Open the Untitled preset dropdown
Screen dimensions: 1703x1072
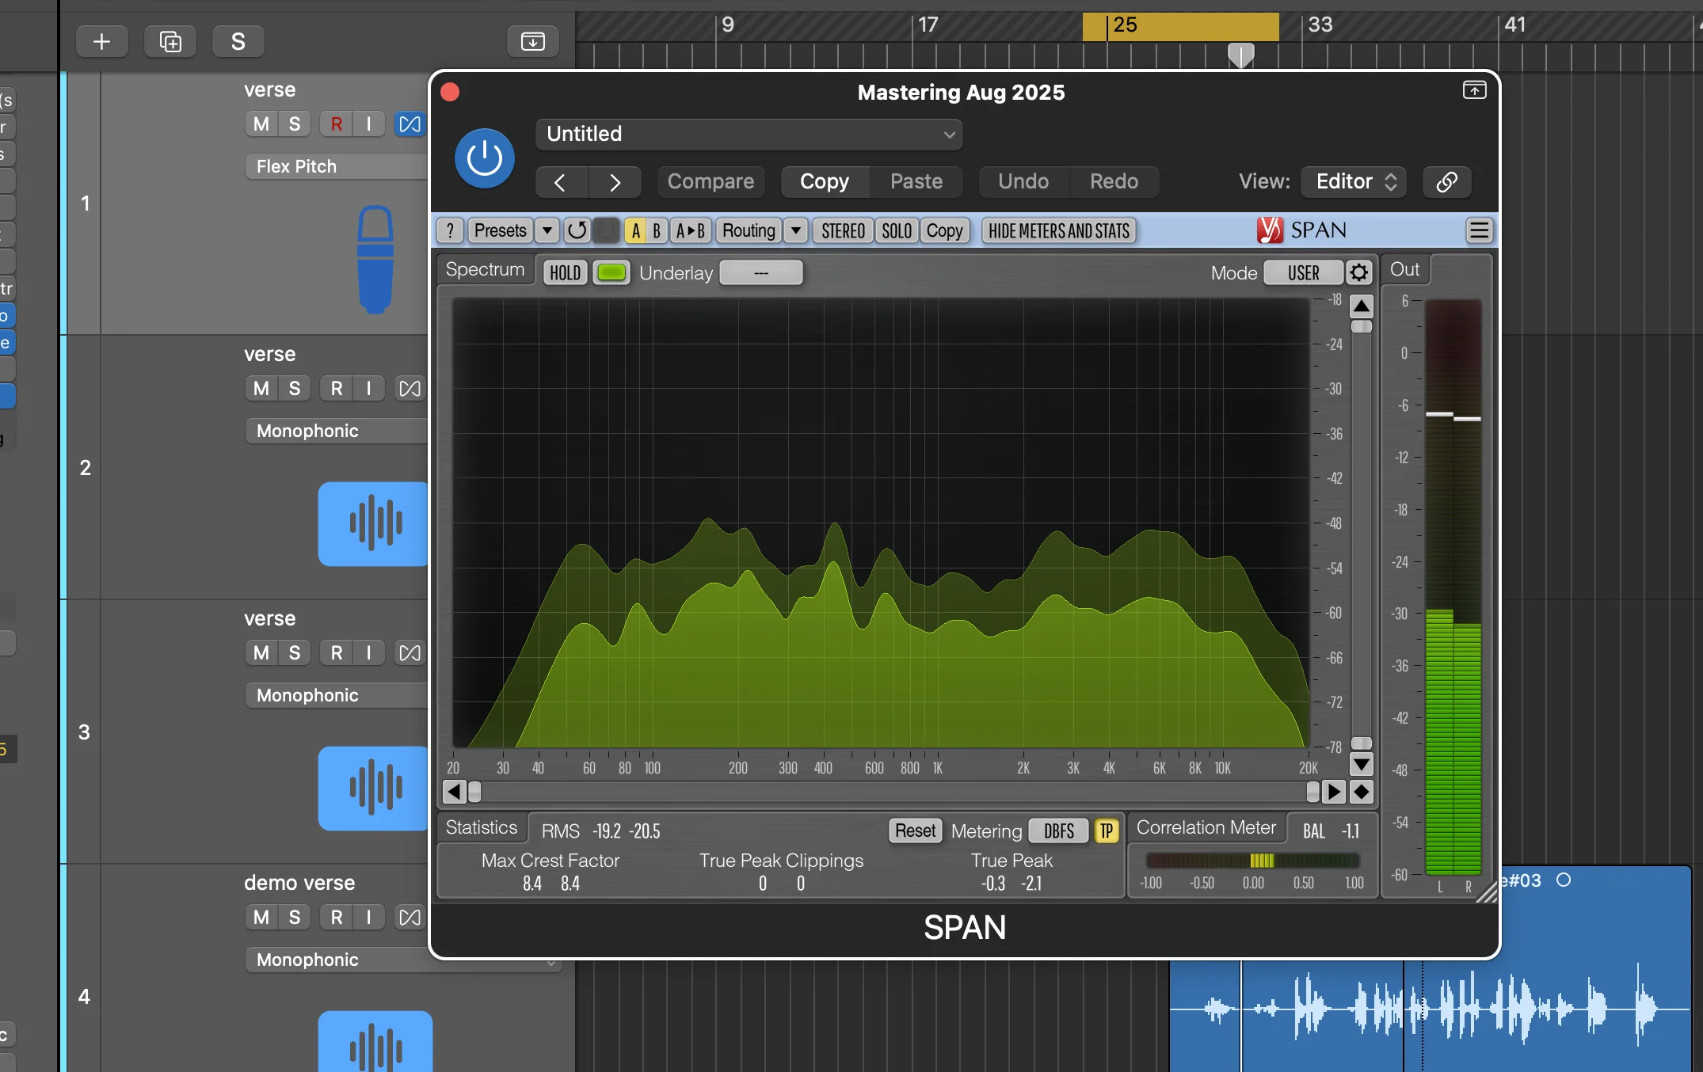[x=748, y=134]
